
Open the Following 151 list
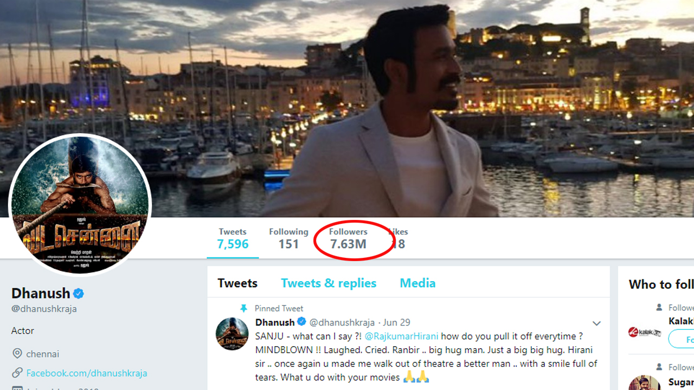click(x=288, y=239)
